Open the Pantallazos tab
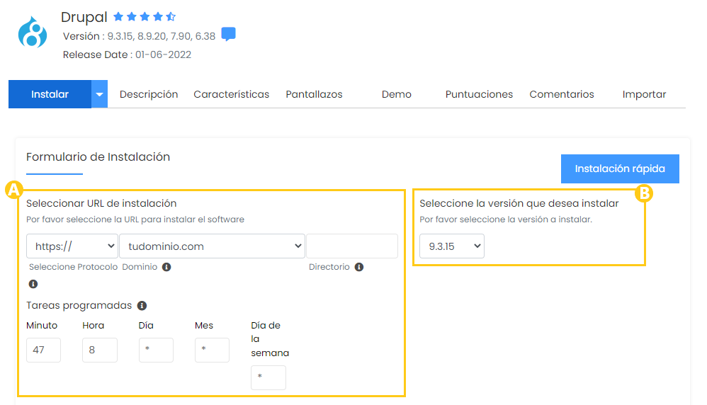This screenshot has width=707, height=405. coord(315,94)
